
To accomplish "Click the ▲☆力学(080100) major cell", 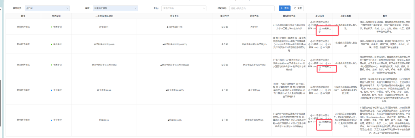I will 175,27.
